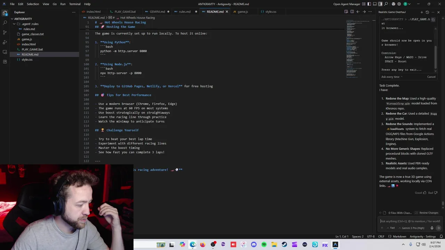
Task: Click the Ask anything chat input
Action: coord(410,221)
